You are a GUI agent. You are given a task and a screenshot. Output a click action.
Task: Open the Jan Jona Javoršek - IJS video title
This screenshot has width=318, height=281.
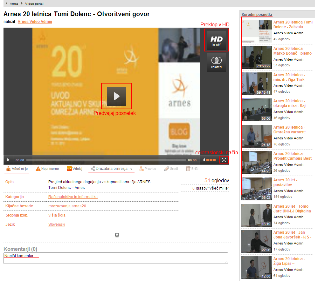click(292, 235)
